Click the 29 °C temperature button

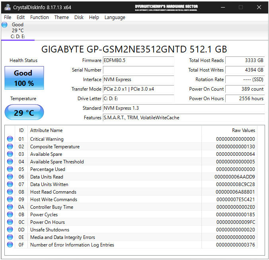(x=24, y=113)
